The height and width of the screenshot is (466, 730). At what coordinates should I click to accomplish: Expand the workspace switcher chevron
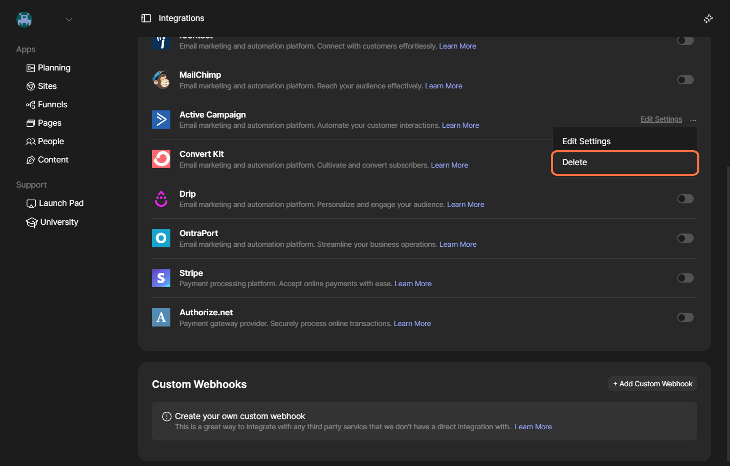click(69, 19)
